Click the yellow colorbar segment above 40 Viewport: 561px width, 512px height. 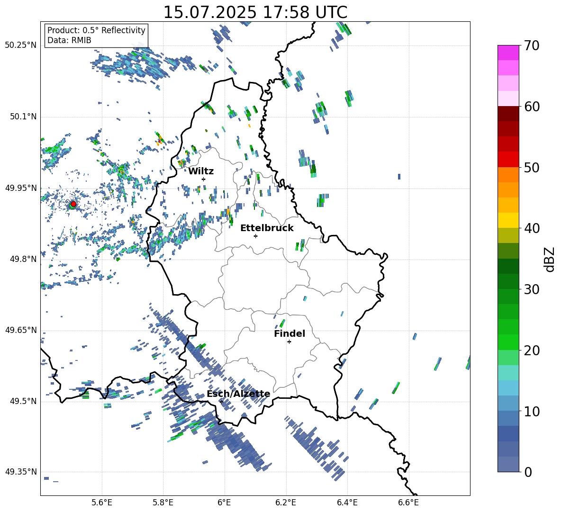pos(508,221)
